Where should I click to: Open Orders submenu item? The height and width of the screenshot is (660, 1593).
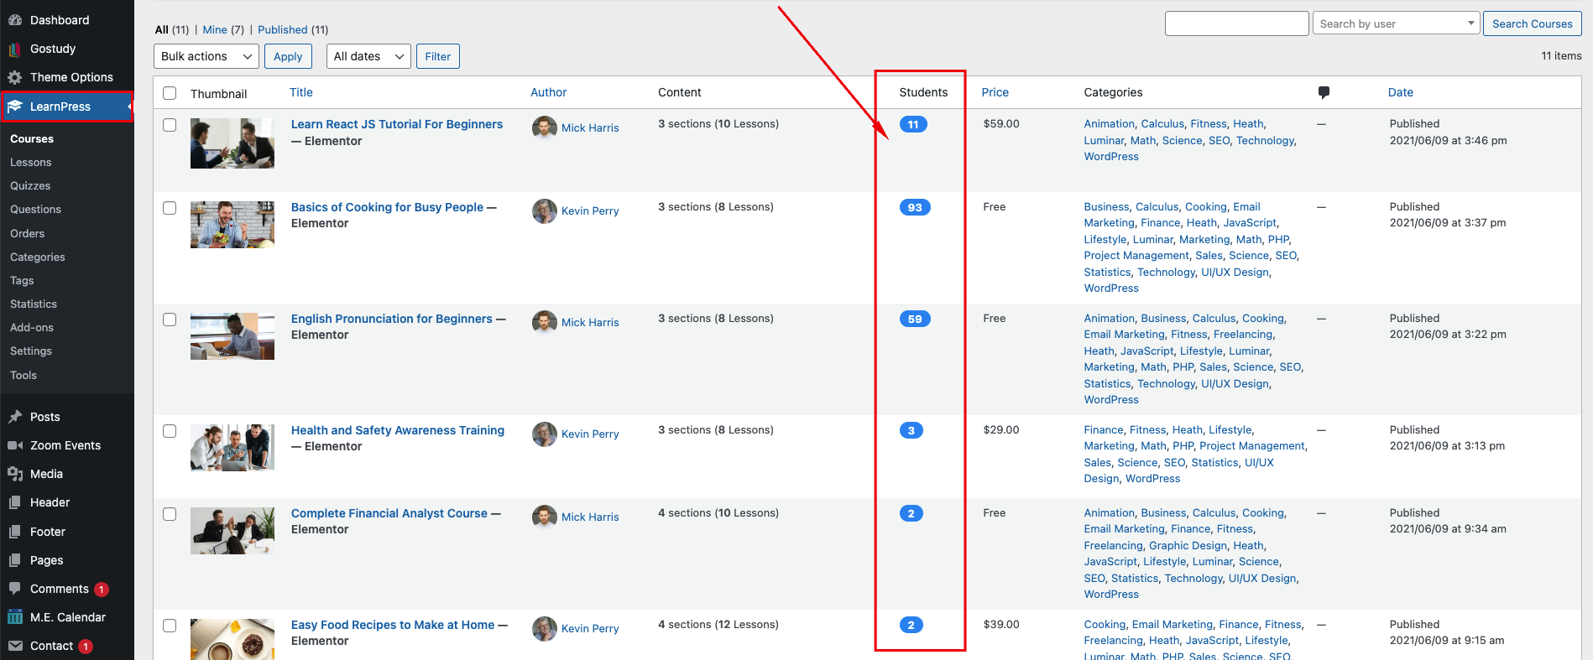point(27,234)
